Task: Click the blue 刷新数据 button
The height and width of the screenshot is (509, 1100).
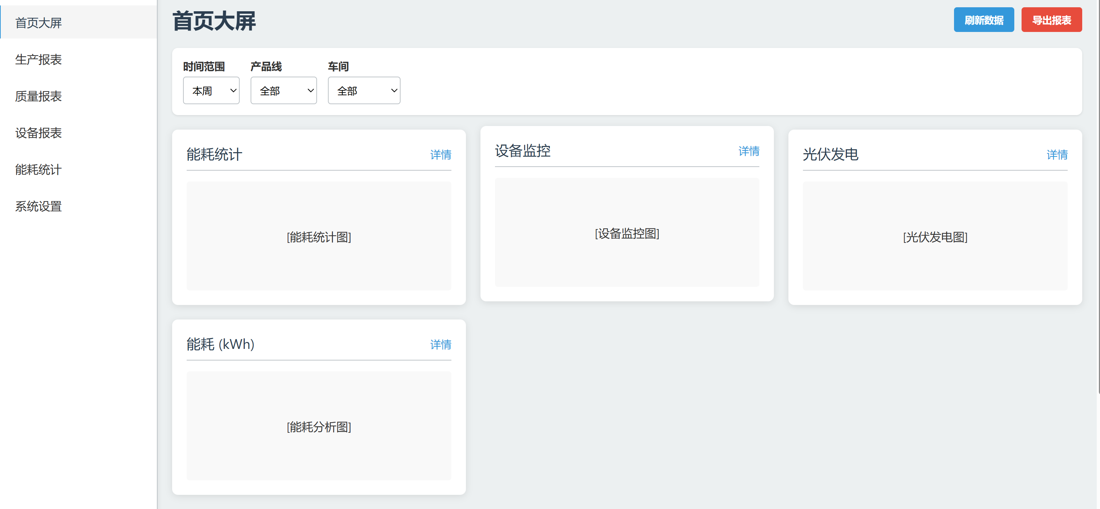Action: tap(983, 20)
